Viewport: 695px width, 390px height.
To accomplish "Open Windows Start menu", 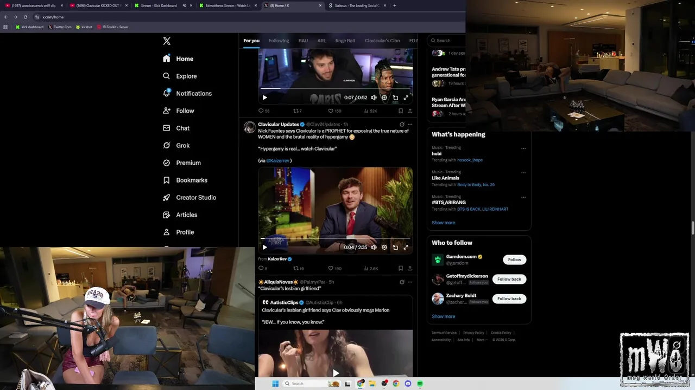I will pos(275,383).
